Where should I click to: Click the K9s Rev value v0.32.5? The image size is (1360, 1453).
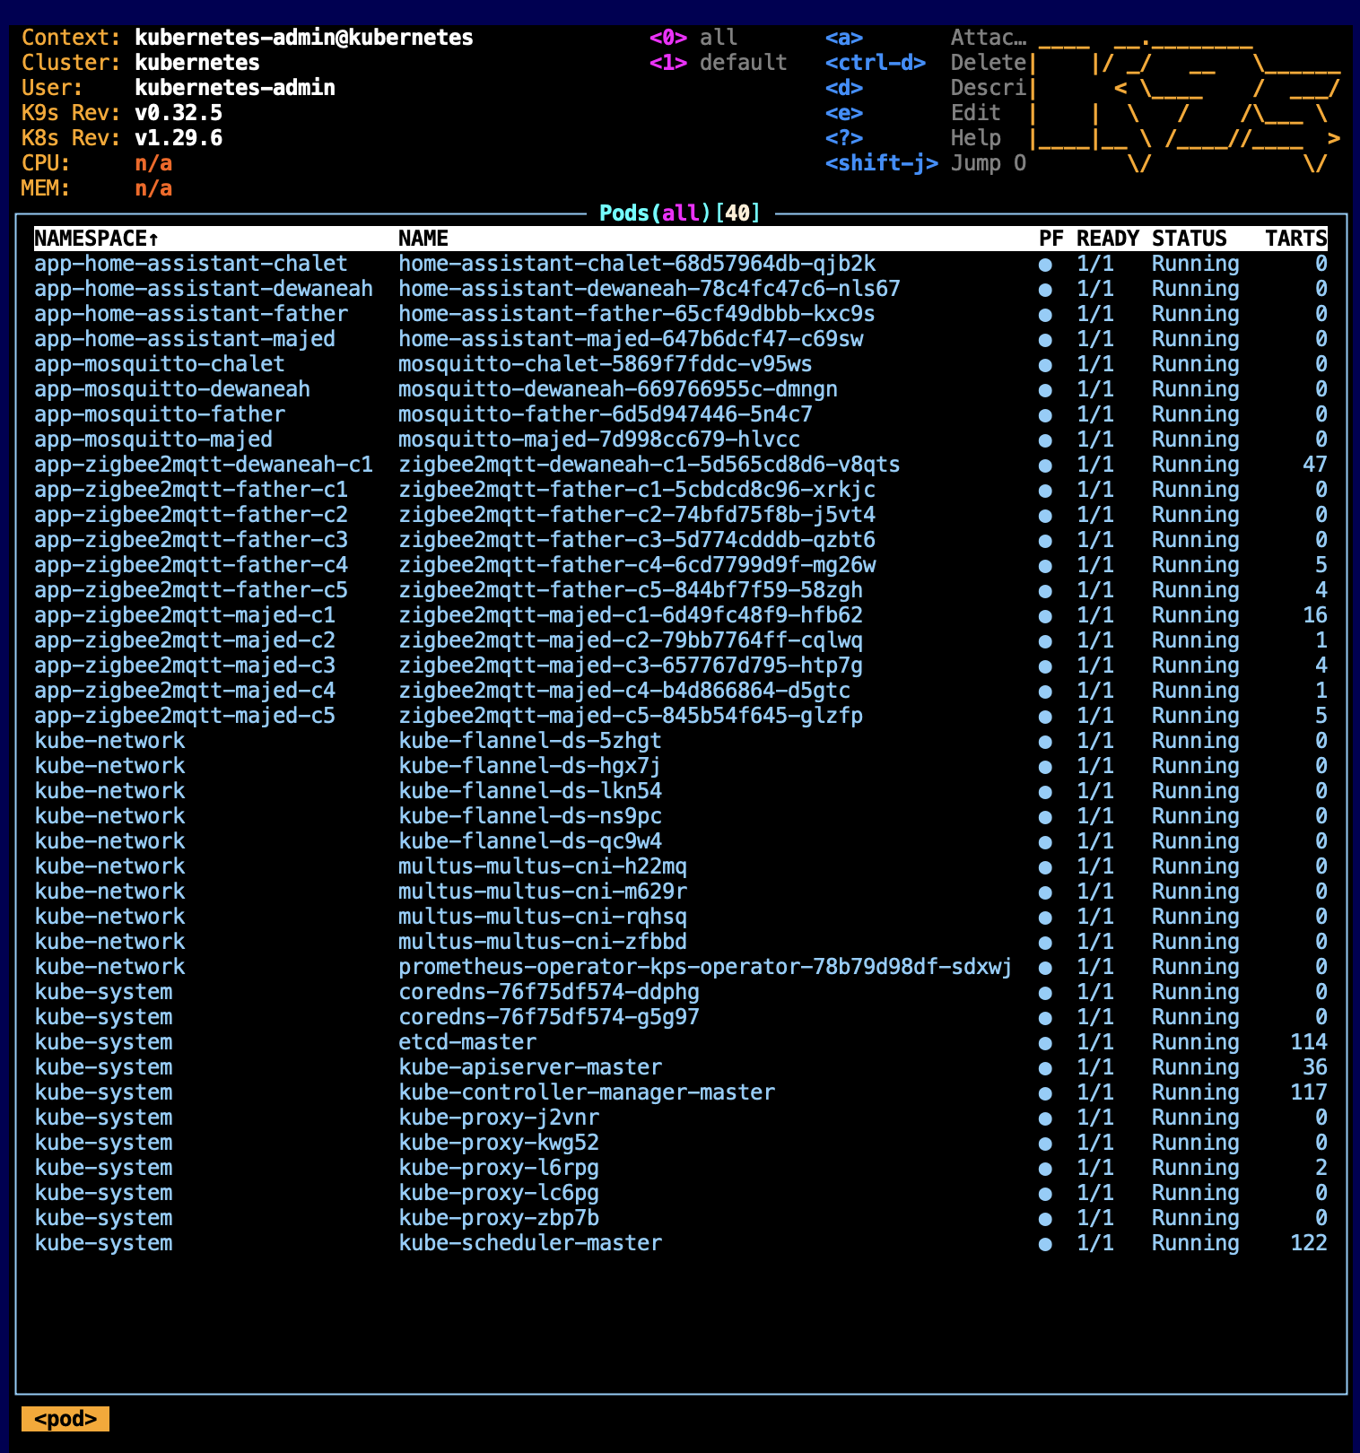tap(179, 113)
